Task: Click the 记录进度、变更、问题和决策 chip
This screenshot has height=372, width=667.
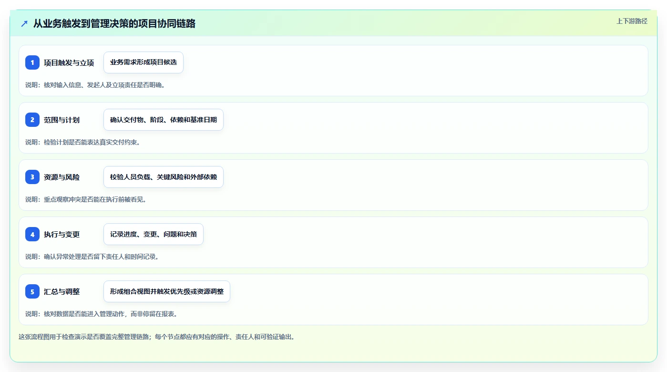Action: coord(154,234)
